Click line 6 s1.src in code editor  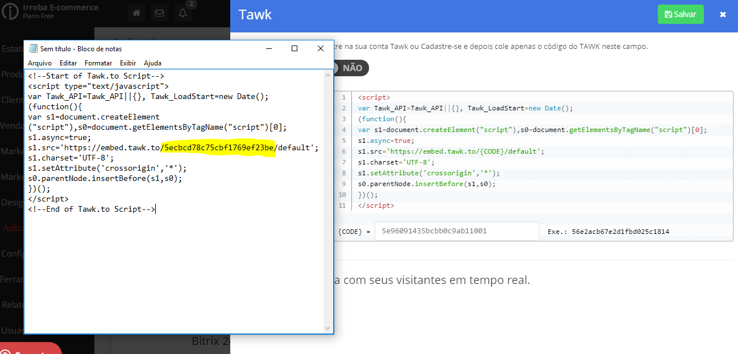(451, 151)
